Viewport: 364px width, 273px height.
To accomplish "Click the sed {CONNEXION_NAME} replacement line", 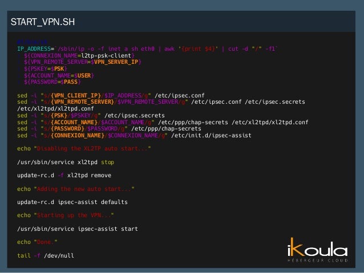I will tap(134, 136).
